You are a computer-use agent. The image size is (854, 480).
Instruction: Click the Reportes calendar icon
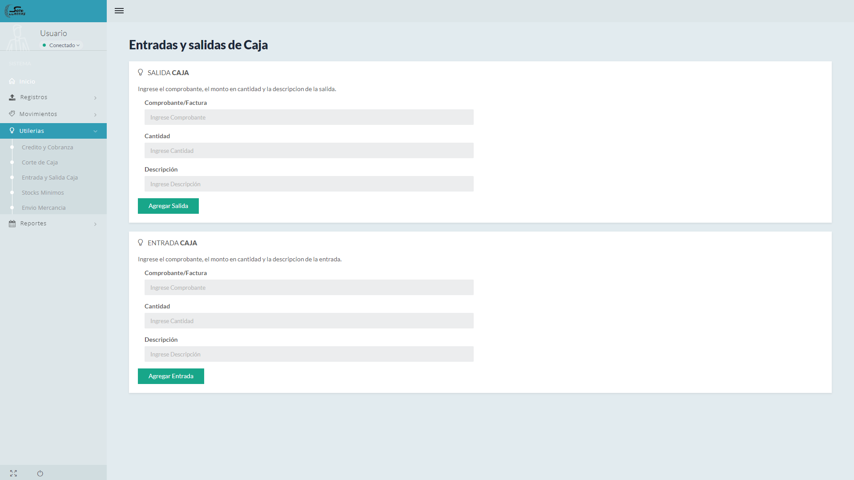pyautogui.click(x=12, y=224)
